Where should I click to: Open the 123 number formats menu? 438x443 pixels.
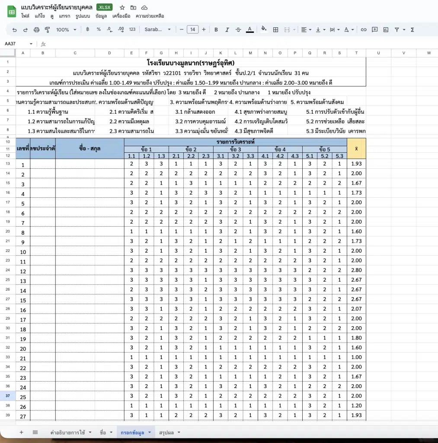pos(132,29)
